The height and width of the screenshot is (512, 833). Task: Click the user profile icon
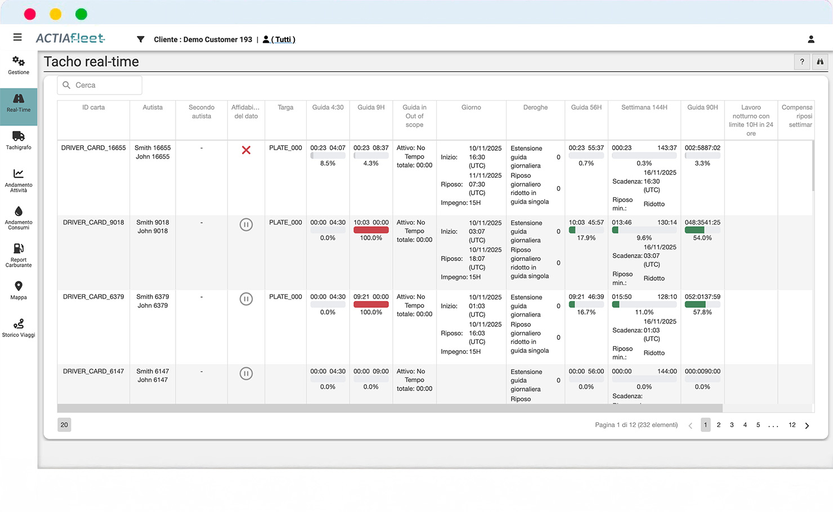coord(811,39)
